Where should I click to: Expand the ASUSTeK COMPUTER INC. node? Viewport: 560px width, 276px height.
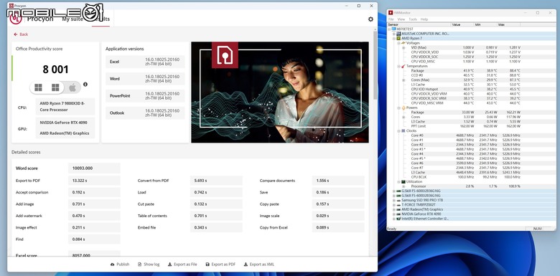(394, 34)
